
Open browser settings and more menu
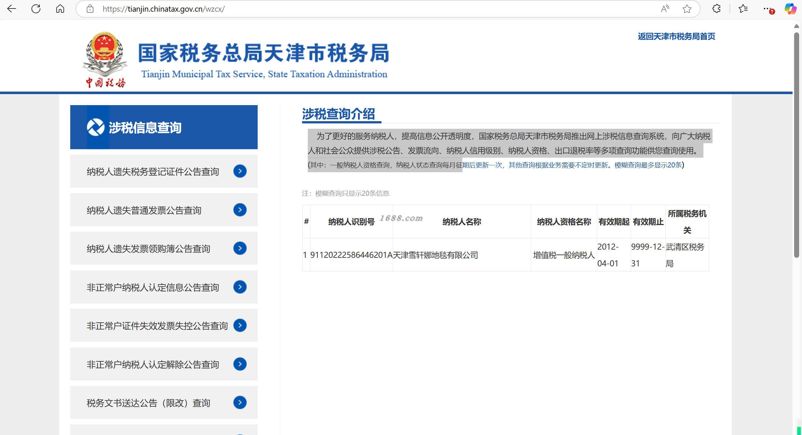[768, 9]
